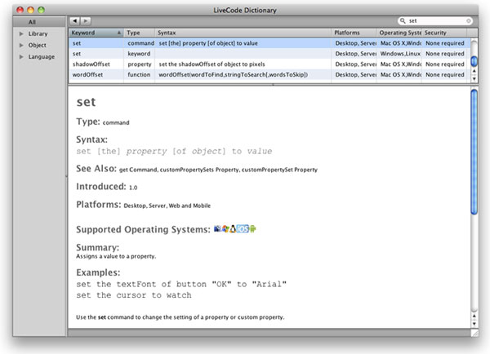
Task: Click the Windows icon in Supported Operating Systems
Action: [x=225, y=229]
